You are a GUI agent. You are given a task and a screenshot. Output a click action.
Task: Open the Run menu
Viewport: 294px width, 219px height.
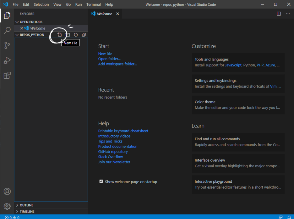pyautogui.click(x=79, y=4)
